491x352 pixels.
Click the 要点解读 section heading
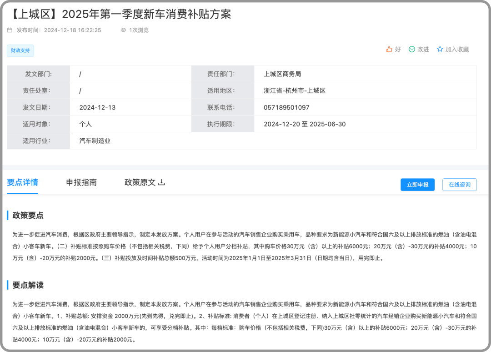[28, 285]
